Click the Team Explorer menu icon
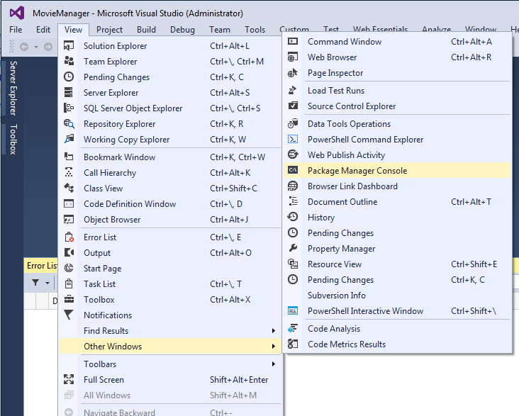519x416 pixels. (x=69, y=62)
